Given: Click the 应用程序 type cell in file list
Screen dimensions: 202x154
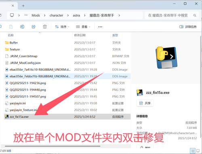Looking at the screenshot, I should click(x=118, y=117).
